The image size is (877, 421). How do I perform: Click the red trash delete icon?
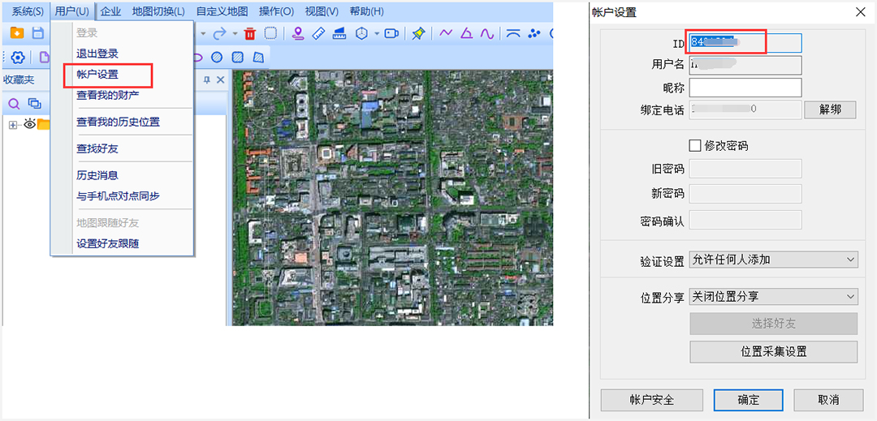(x=250, y=33)
